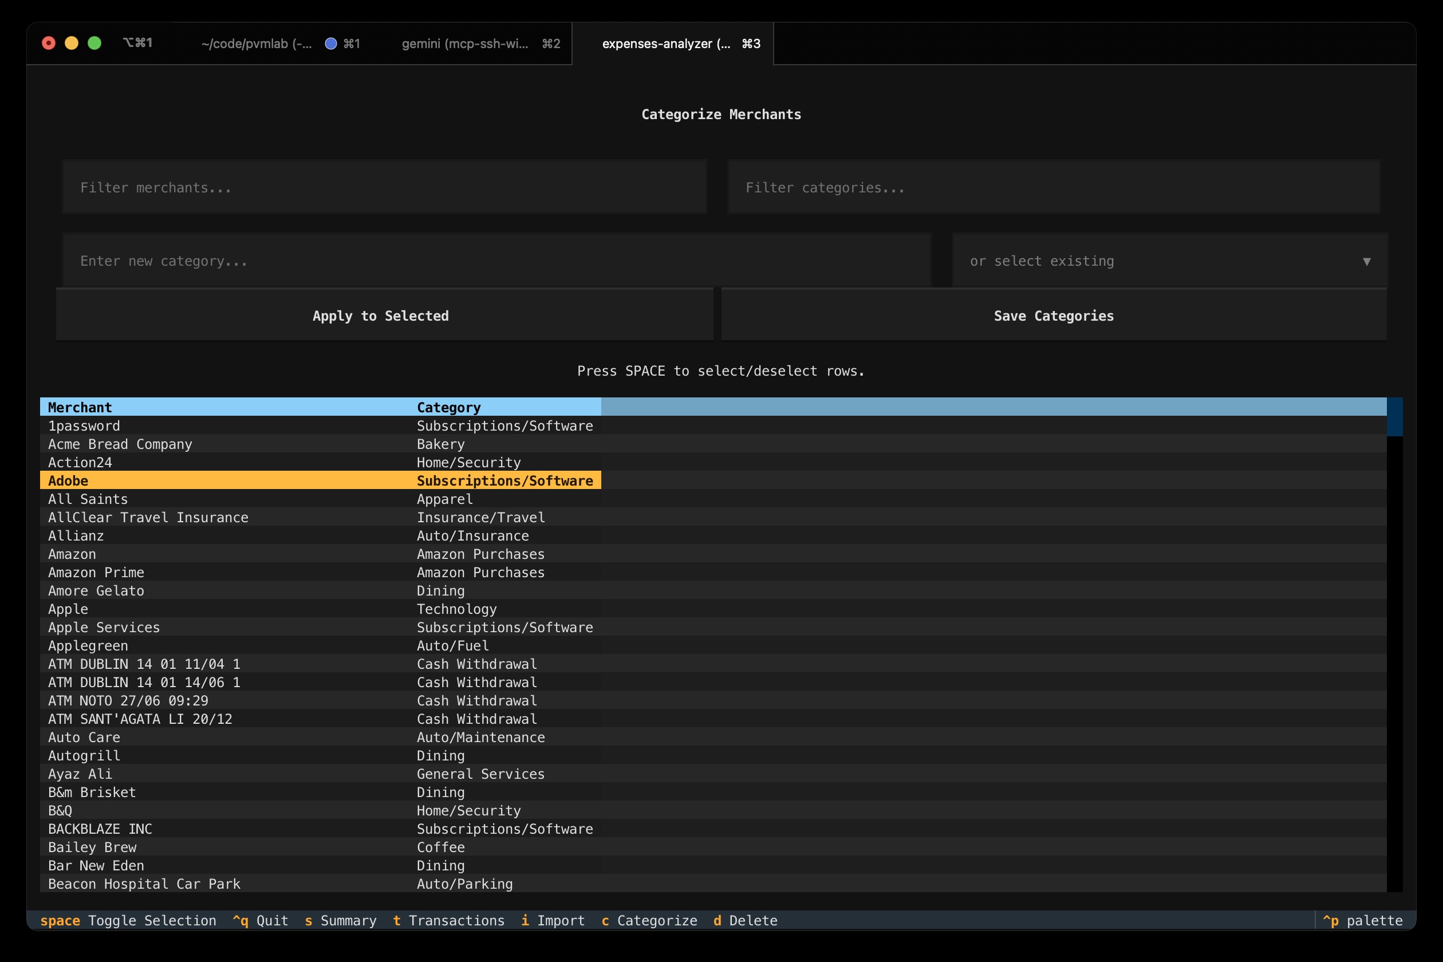
Task: Click the Quit command in the footer
Action: pyautogui.click(x=260, y=920)
